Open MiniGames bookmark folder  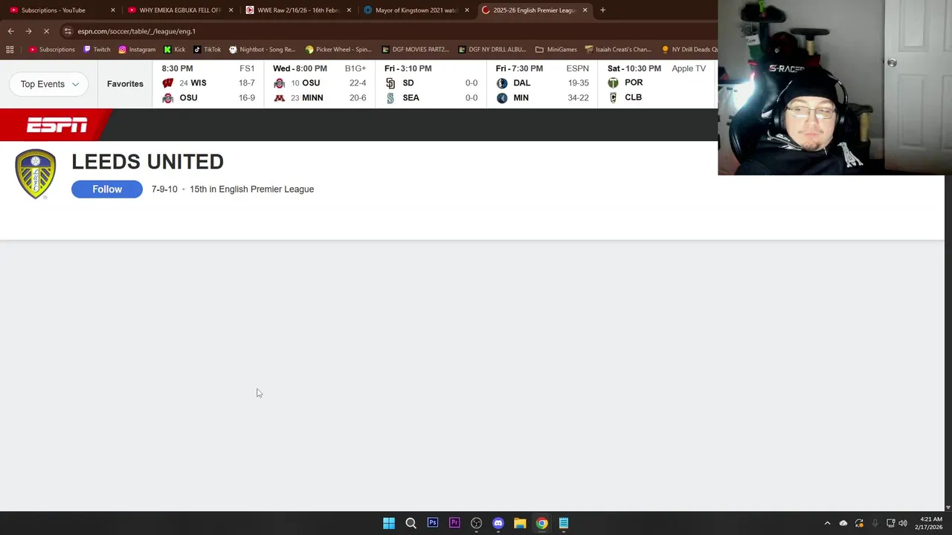coord(556,50)
